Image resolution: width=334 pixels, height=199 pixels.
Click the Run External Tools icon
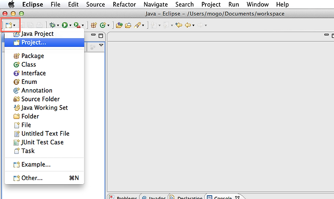coord(77,25)
